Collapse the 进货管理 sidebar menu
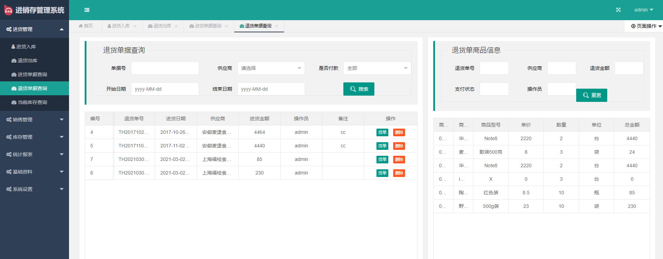 [x=35, y=29]
